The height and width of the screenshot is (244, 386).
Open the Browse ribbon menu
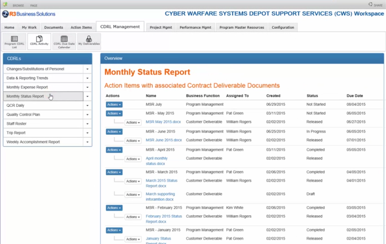pyautogui.click(x=18, y=5)
